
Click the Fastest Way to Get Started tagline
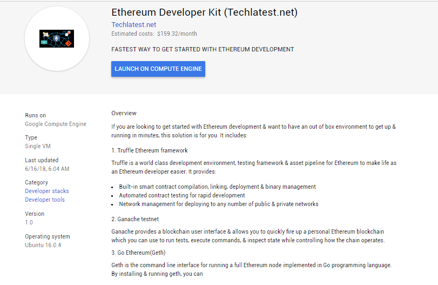click(x=203, y=49)
